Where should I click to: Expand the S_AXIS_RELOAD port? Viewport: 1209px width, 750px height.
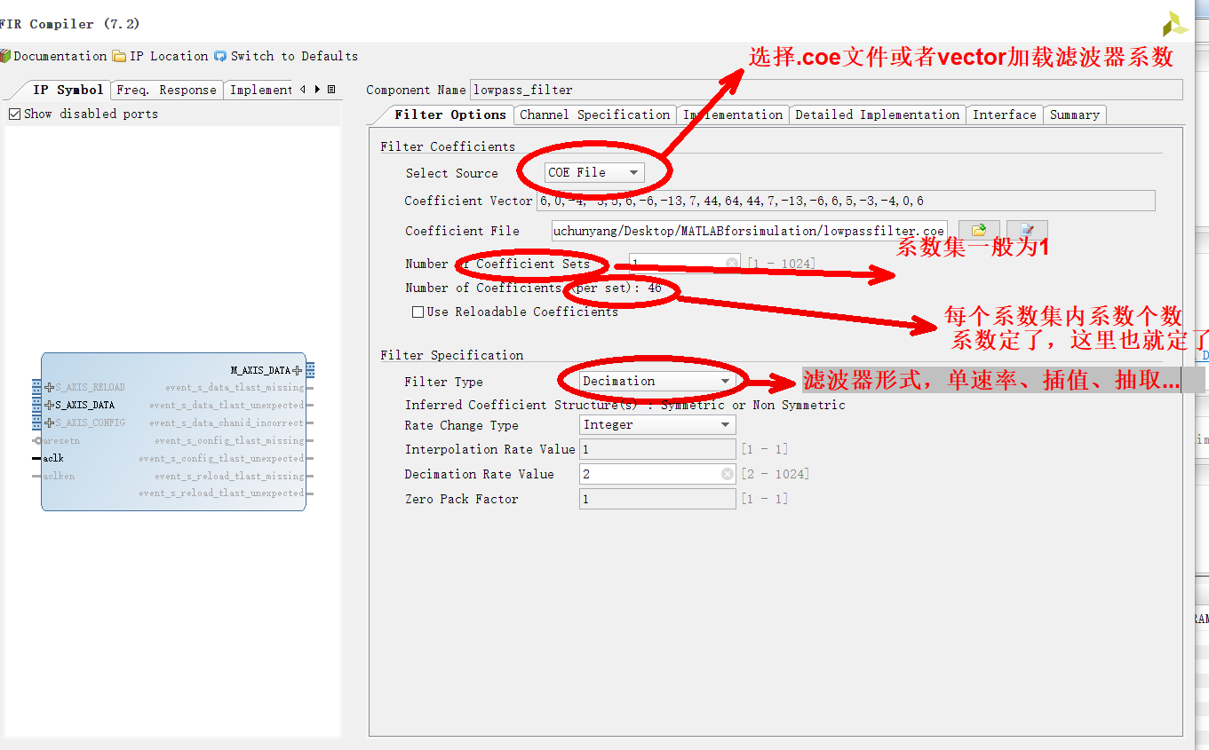pyautogui.click(x=50, y=387)
